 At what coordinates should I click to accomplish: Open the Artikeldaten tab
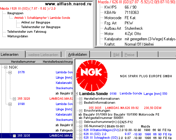(x=78, y=54)
